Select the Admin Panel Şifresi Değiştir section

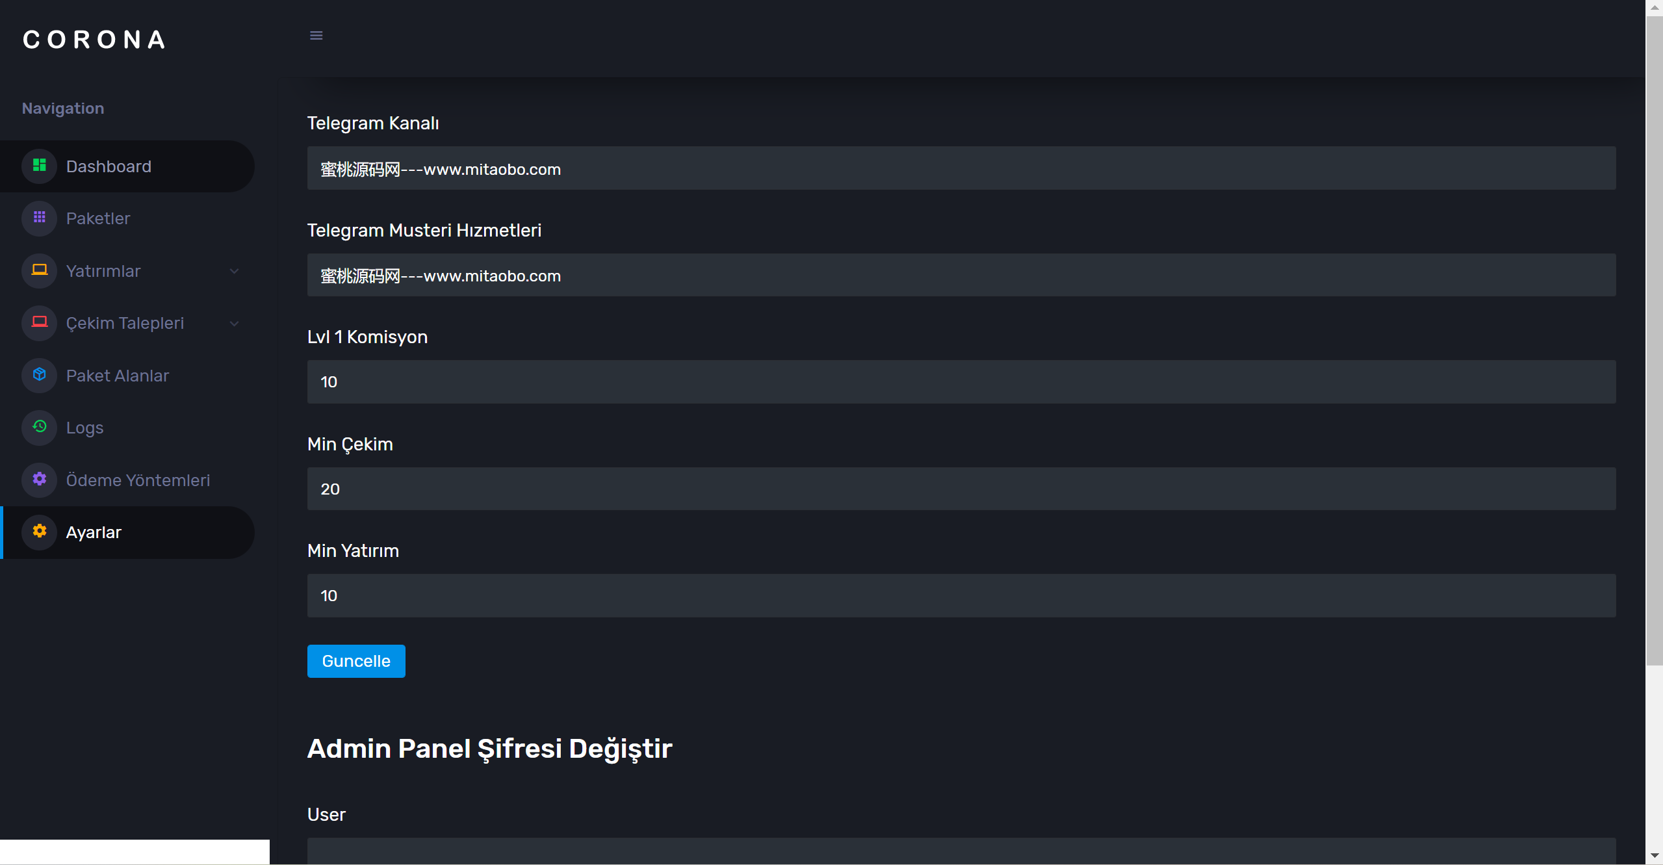click(x=492, y=749)
